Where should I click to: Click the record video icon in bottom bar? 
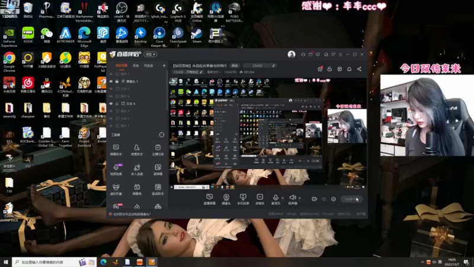pyautogui.click(x=315, y=199)
